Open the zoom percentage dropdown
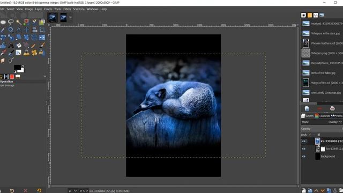Image resolution: width=343 pixels, height=193 pixels. point(84,191)
